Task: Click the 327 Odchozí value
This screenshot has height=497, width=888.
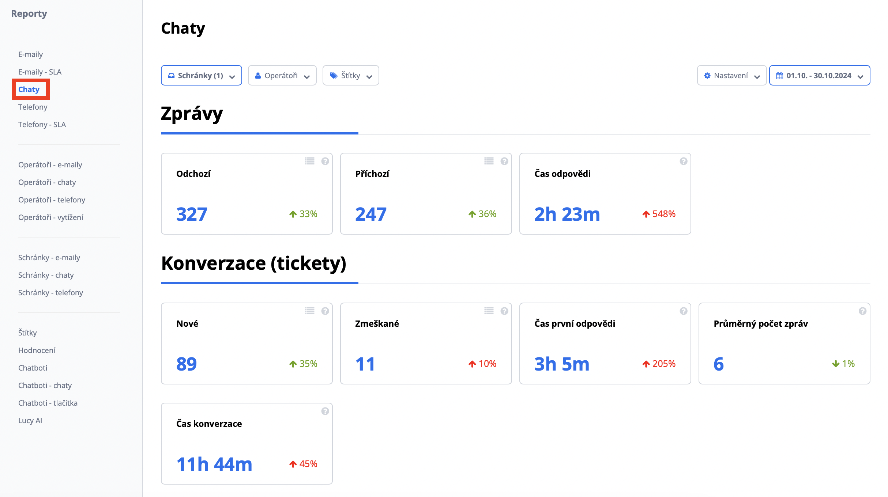Action: pyautogui.click(x=192, y=214)
